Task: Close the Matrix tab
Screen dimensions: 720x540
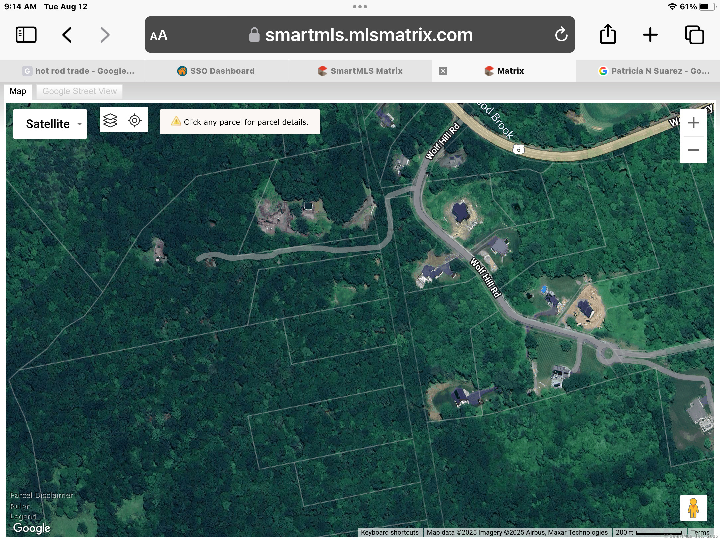Action: tap(443, 71)
